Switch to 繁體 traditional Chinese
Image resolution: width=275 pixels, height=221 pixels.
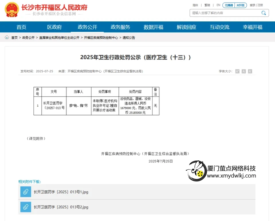[x=207, y=5]
